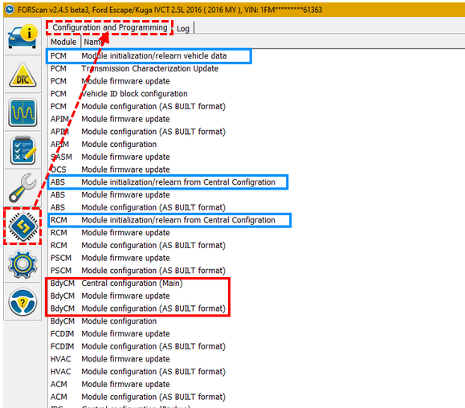Select the Configuration and Programming tab
The width and height of the screenshot is (465, 408).
[110, 27]
